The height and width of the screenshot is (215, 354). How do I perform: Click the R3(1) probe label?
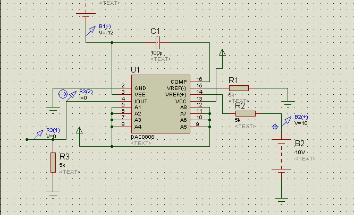point(53,130)
